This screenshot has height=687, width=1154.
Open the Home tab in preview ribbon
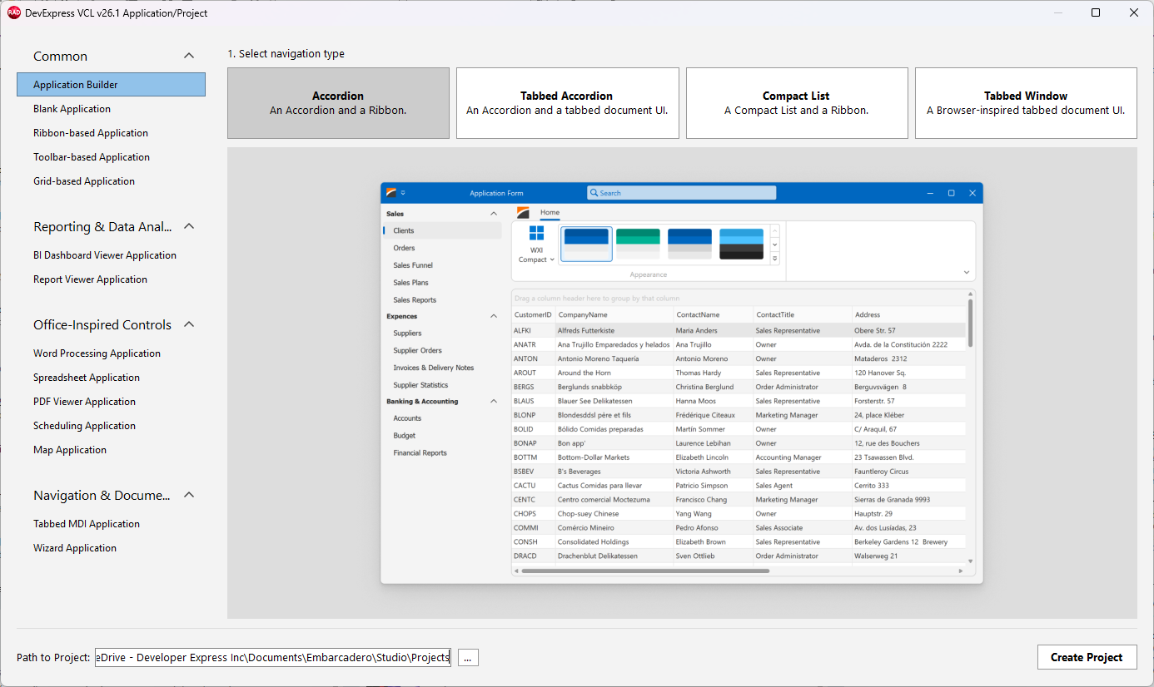pyautogui.click(x=550, y=212)
